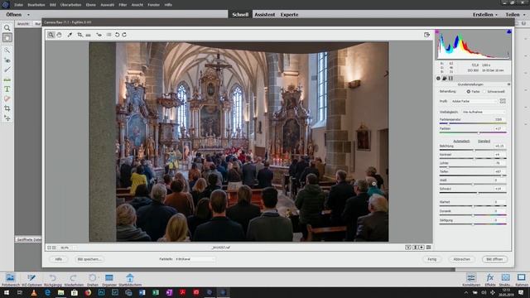Select Farbe treatment radio button

coord(469,92)
